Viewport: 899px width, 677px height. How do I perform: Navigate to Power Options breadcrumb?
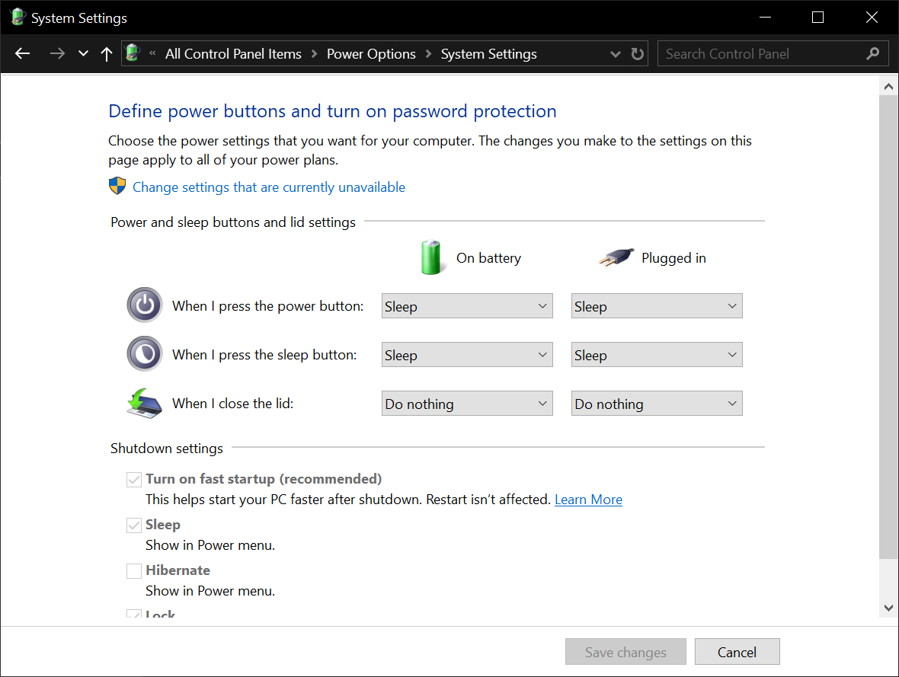(x=371, y=54)
